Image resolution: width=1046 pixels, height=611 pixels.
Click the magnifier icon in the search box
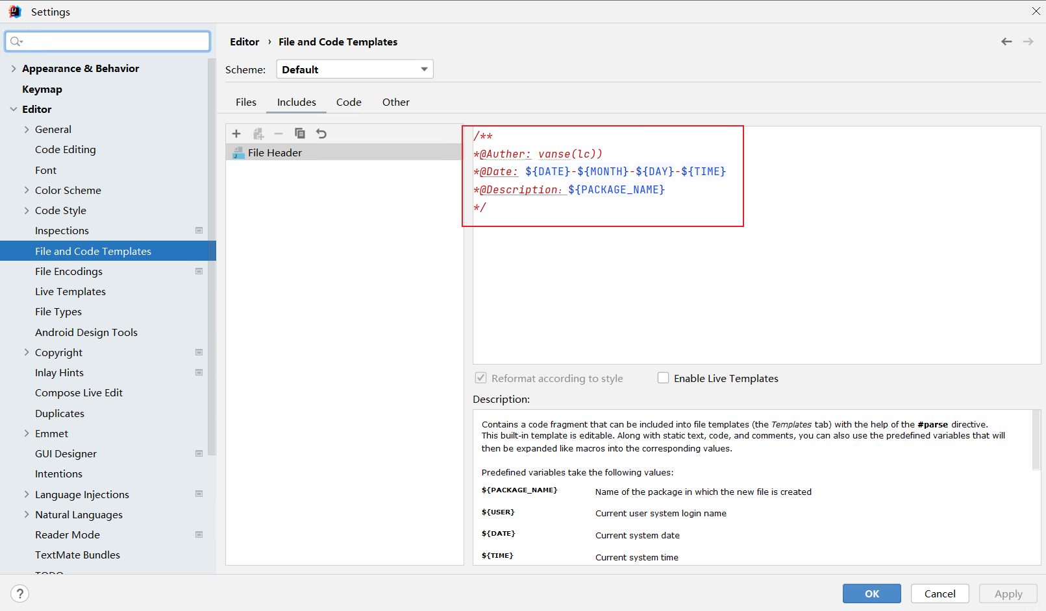tap(16, 42)
